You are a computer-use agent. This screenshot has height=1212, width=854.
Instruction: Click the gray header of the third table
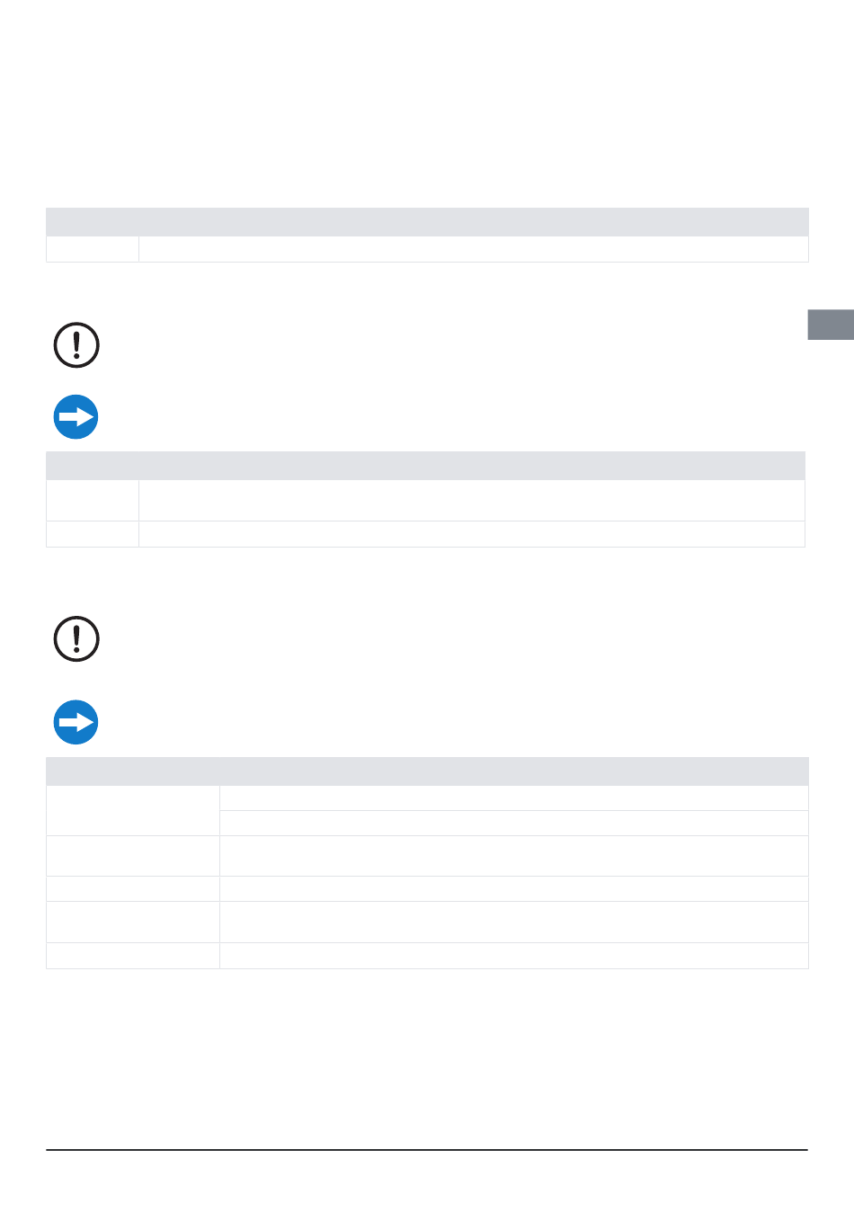click(427, 771)
